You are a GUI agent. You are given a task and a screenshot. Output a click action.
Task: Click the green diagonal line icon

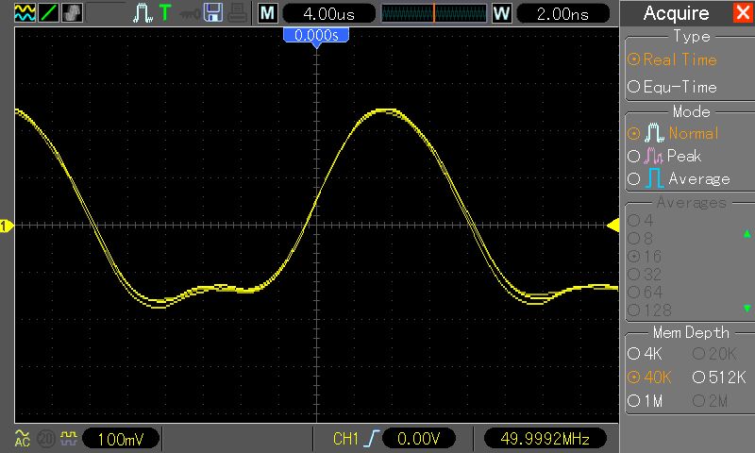(x=49, y=13)
